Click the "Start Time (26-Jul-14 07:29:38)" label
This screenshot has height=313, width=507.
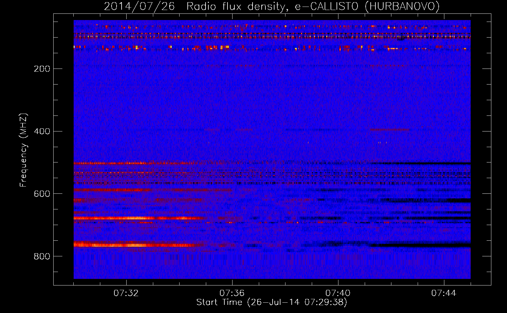coord(272,302)
